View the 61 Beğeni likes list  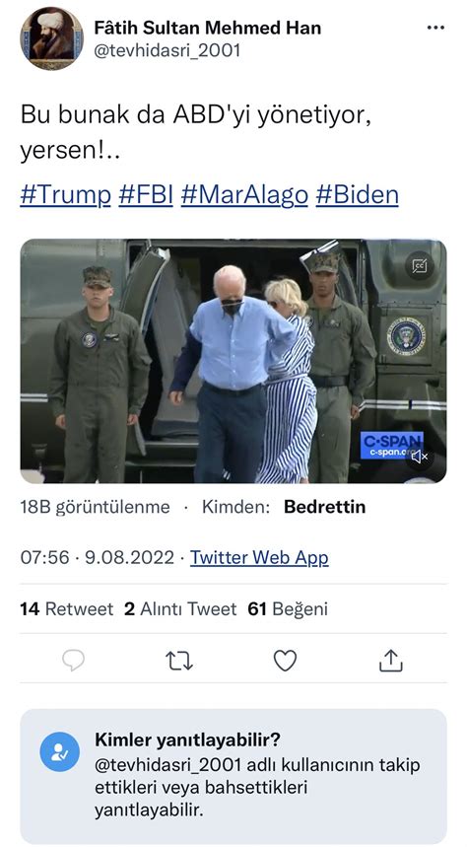[x=288, y=609]
